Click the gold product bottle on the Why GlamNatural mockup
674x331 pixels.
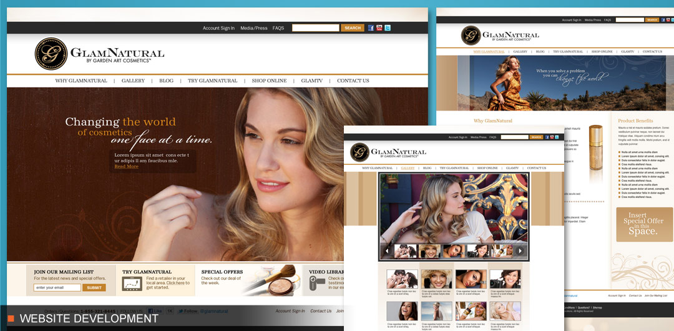click(x=596, y=147)
